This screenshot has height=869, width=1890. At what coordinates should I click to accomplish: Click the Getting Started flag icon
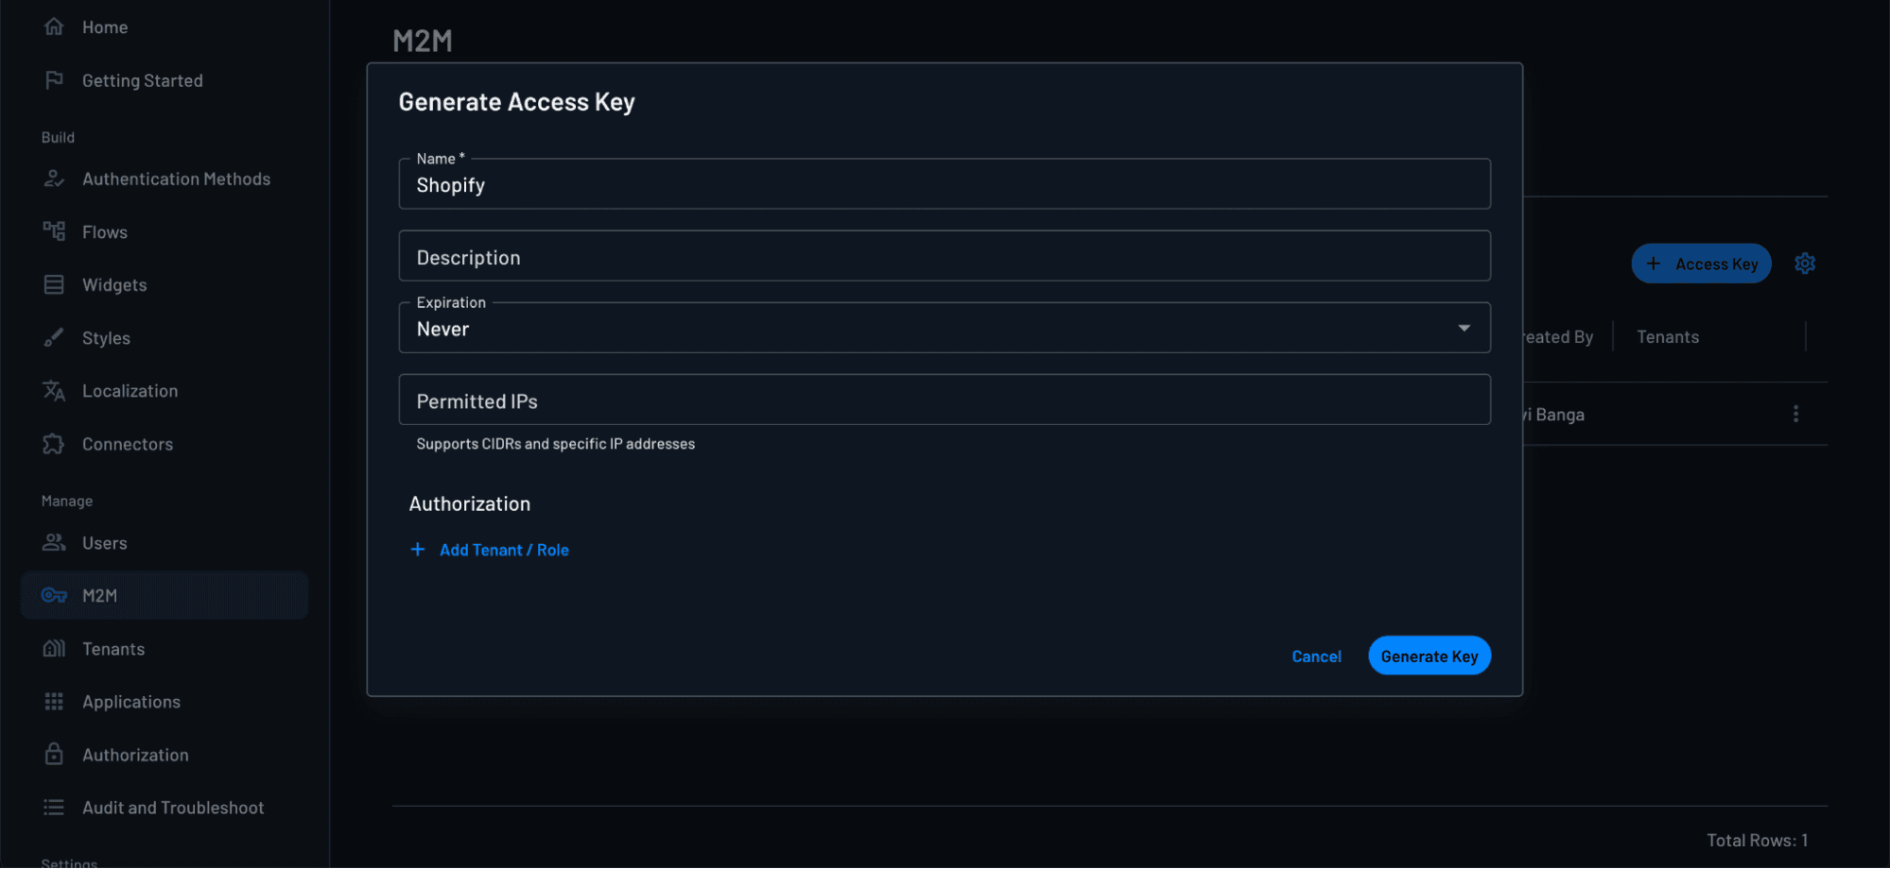tap(54, 80)
